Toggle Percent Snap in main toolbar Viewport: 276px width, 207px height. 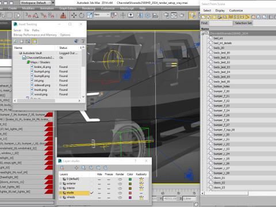44,16
